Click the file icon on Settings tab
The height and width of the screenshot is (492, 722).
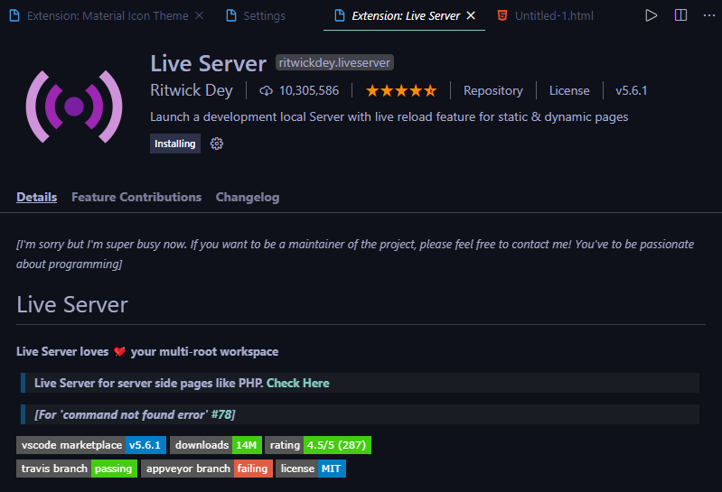(231, 15)
